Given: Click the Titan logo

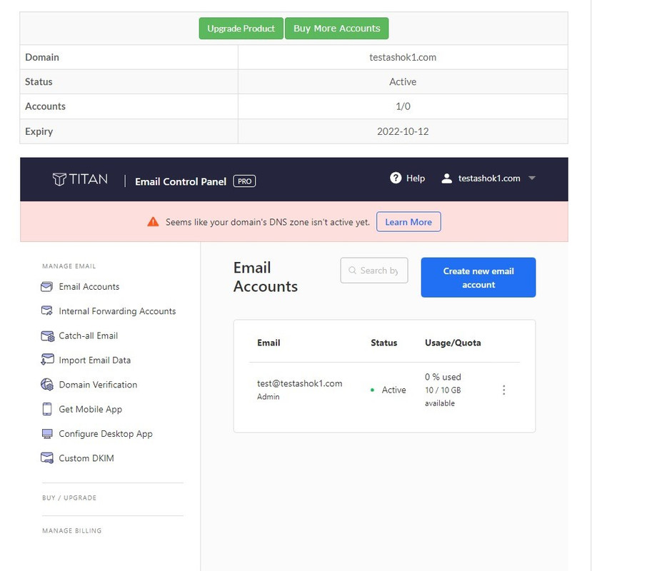Looking at the screenshot, I should point(80,179).
